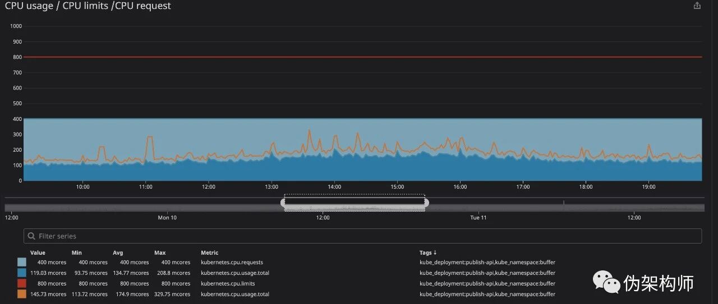Screen dimensions: 718x304
Task: Click the Metric column header
Action: [210, 252]
